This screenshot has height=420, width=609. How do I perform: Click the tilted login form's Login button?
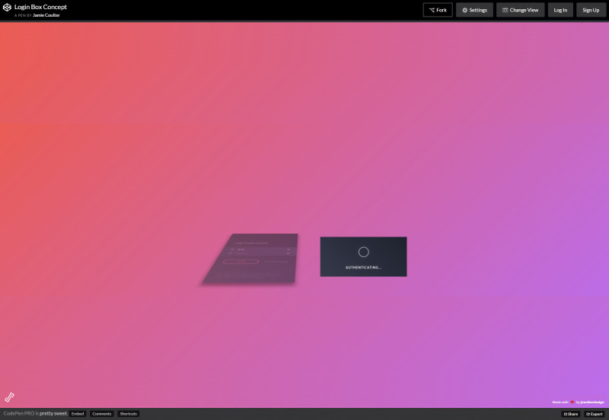[241, 262]
